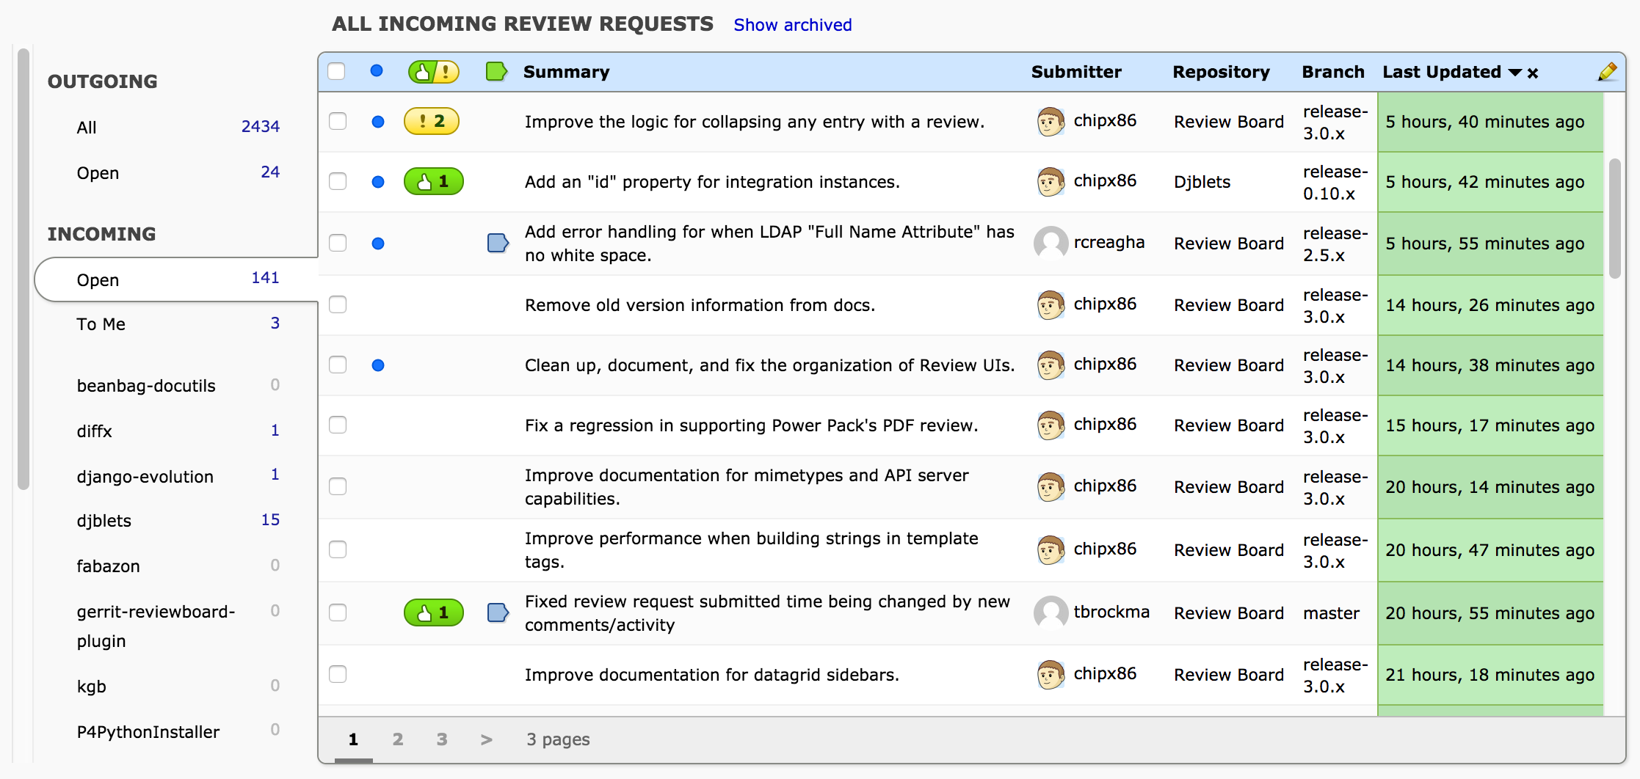Click the blue new-updates dot on Clean up Review UIs

tap(378, 365)
